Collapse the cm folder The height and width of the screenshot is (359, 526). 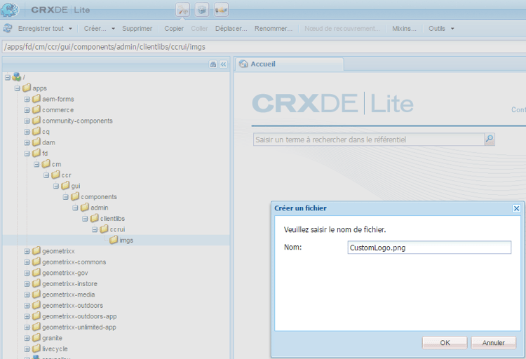[x=36, y=164]
